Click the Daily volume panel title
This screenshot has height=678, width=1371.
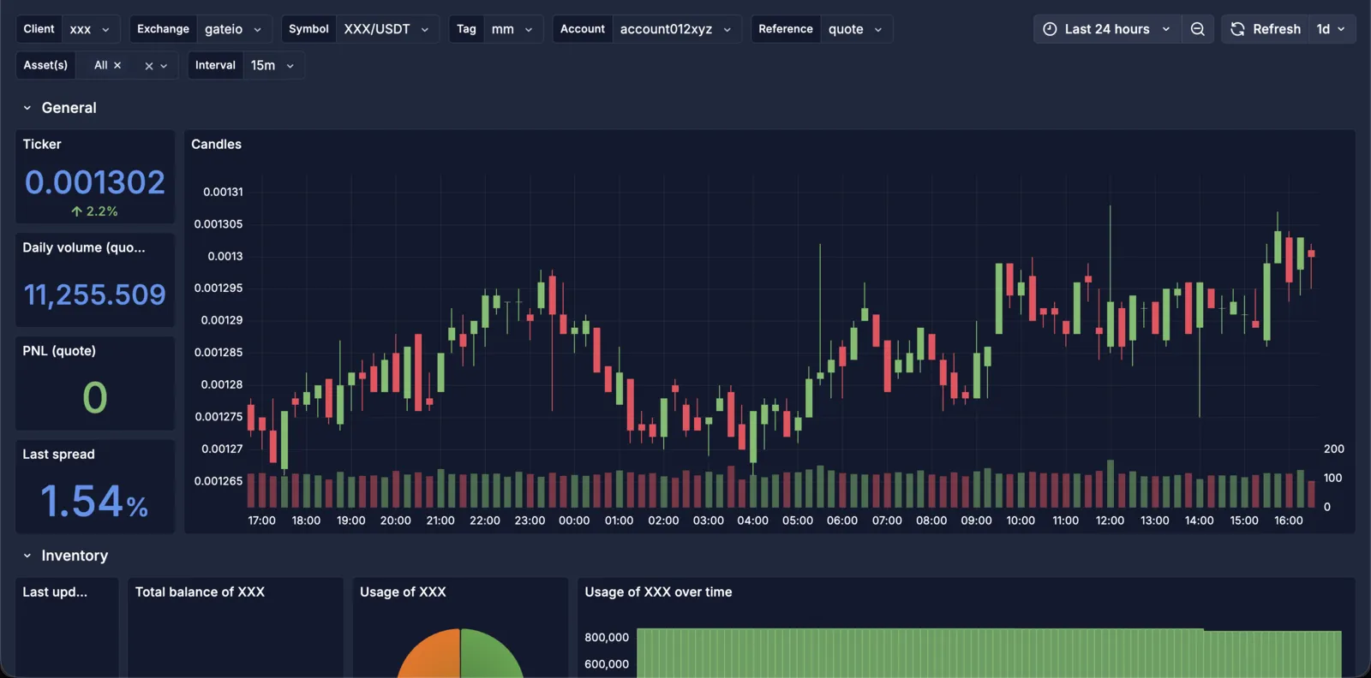pyautogui.click(x=84, y=247)
